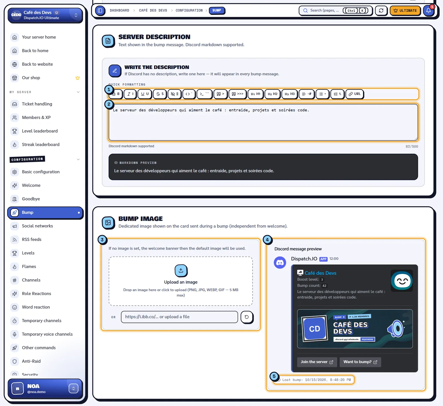Toggle the sidebar panel icon in header
This screenshot has height=406, width=443.
pyautogui.click(x=100, y=11)
